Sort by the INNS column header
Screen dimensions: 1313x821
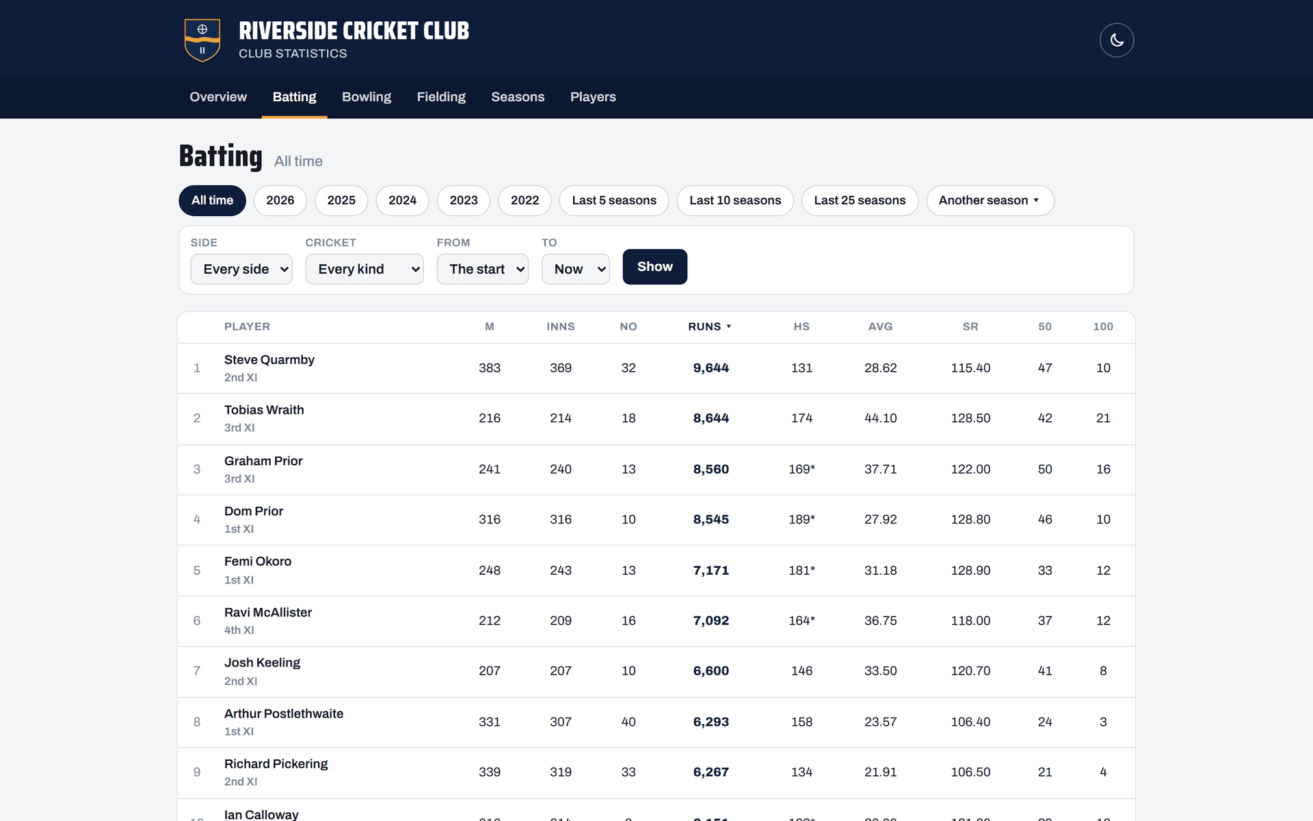pyautogui.click(x=561, y=327)
